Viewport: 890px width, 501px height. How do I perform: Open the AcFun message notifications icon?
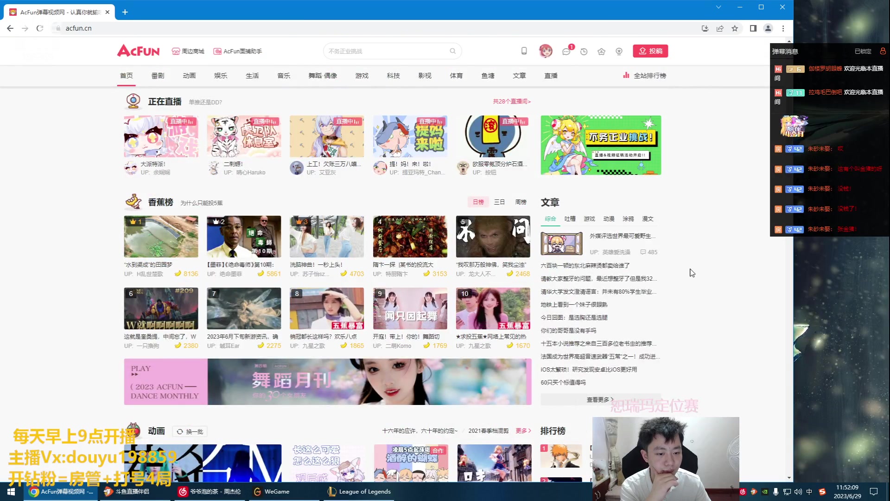click(566, 51)
